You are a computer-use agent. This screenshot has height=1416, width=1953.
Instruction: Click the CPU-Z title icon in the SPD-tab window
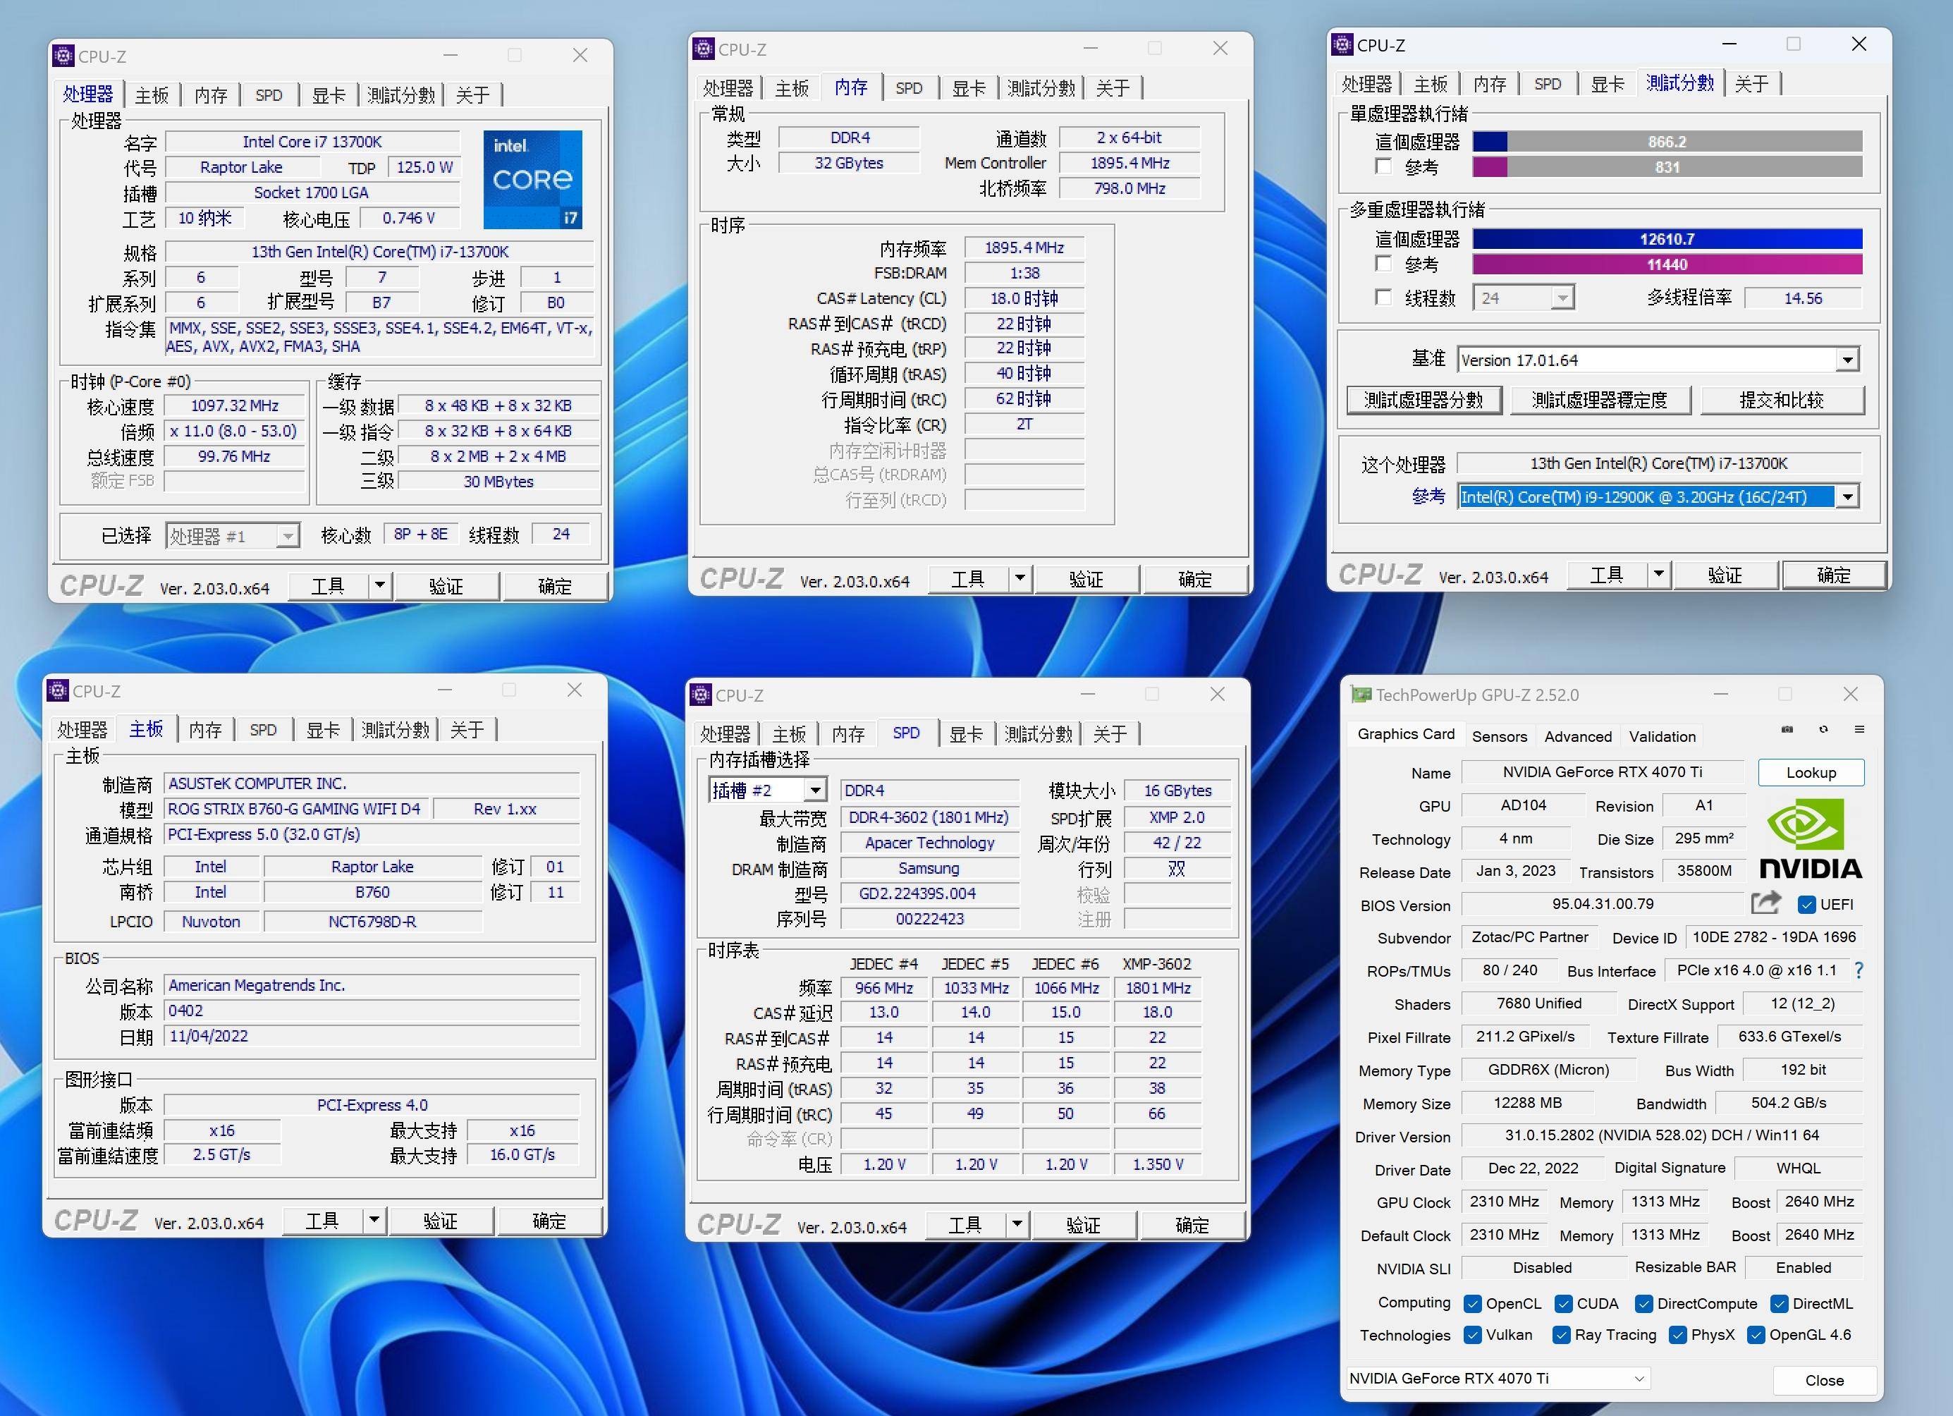pos(701,694)
